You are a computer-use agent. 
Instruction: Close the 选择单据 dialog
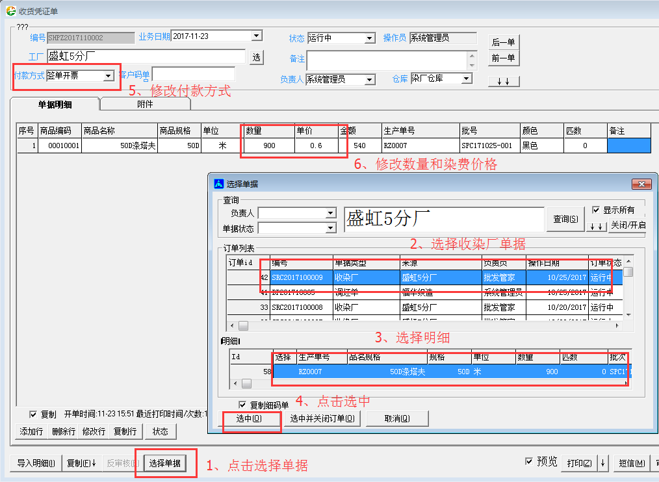(641, 184)
